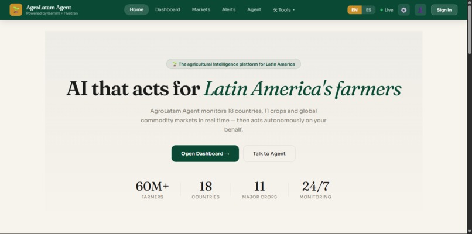Click the Talk to Agent button
Screen dimensions: 472x234
pos(269,154)
